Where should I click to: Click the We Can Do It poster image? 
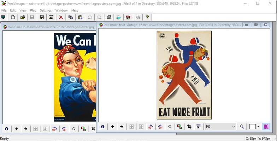pyautogui.click(x=75, y=77)
